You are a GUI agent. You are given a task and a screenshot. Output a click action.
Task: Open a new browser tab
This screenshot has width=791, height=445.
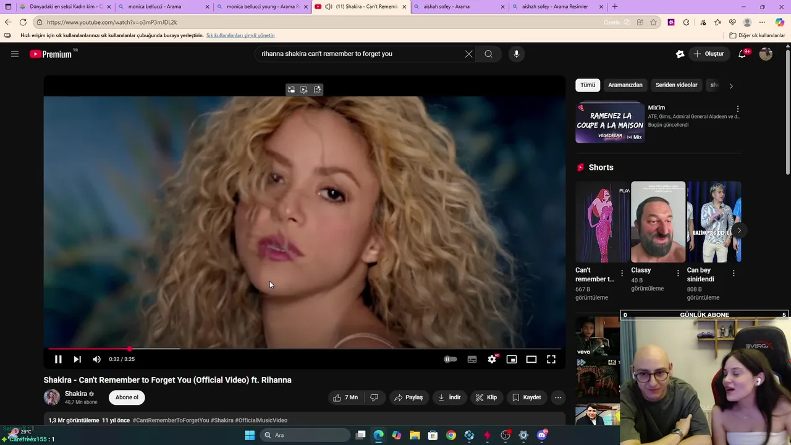pos(614,7)
